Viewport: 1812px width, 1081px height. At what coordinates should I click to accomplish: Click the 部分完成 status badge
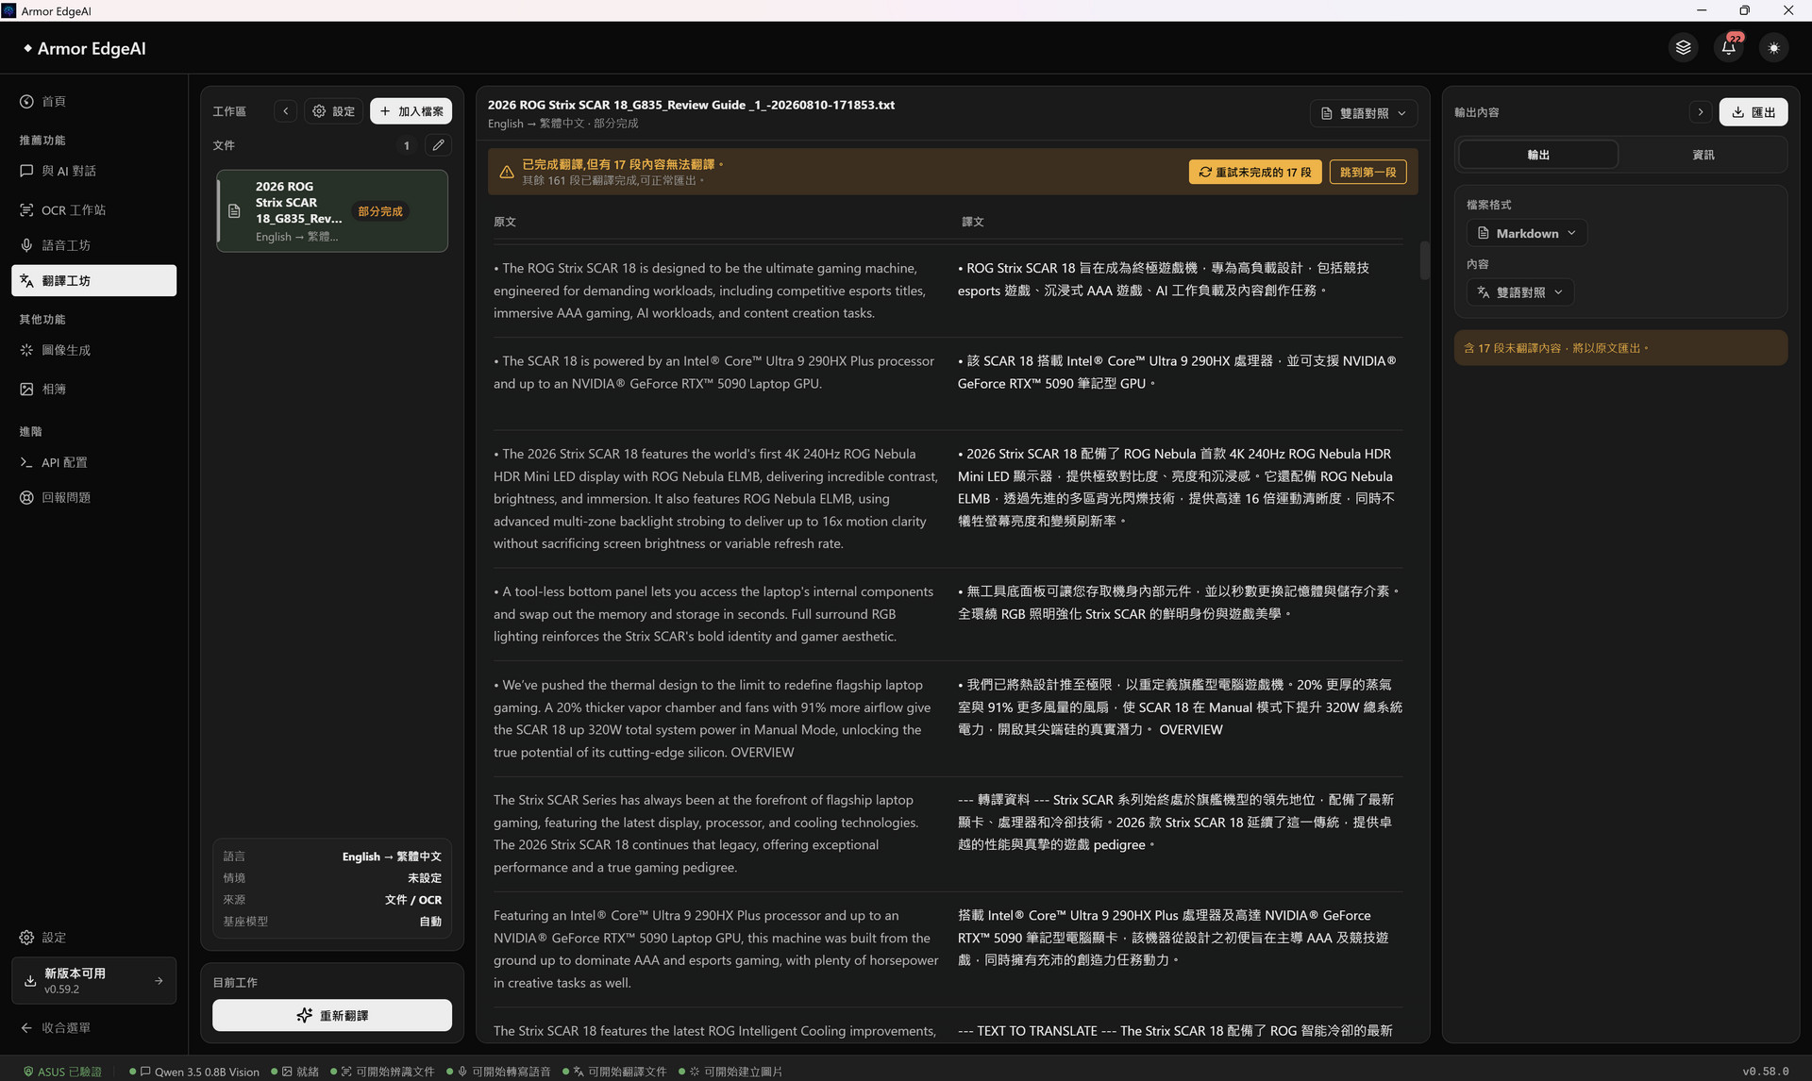tap(380, 211)
